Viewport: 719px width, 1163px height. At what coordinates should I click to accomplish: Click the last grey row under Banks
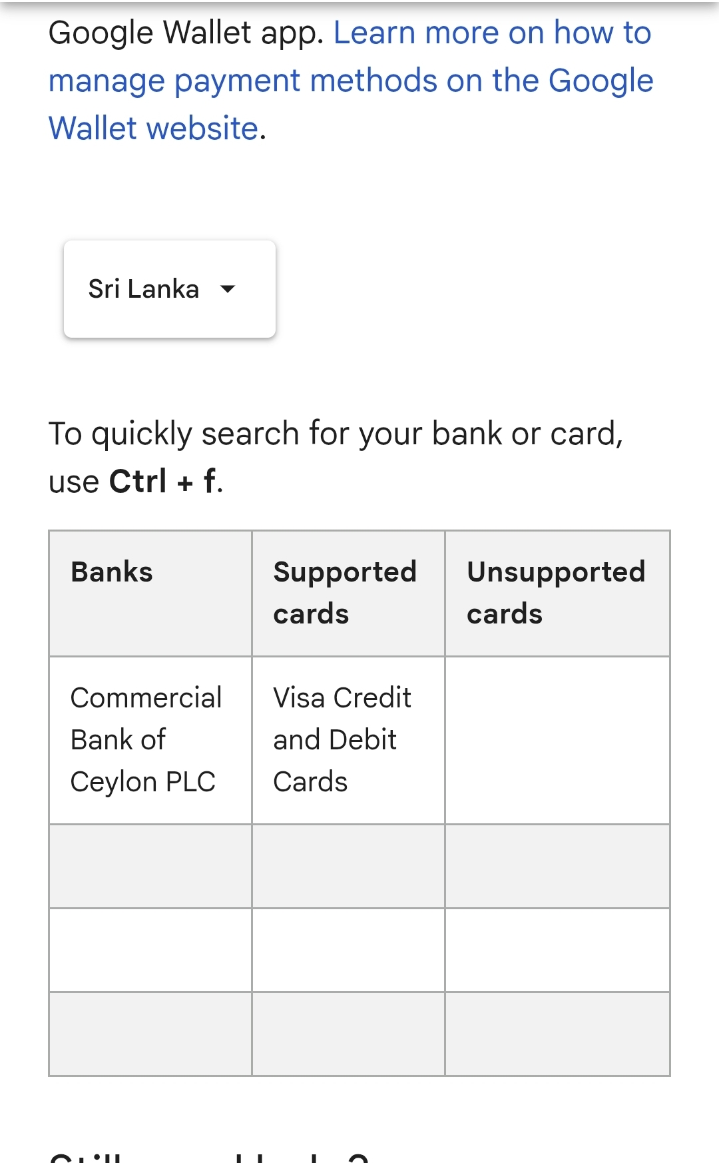(x=150, y=1034)
